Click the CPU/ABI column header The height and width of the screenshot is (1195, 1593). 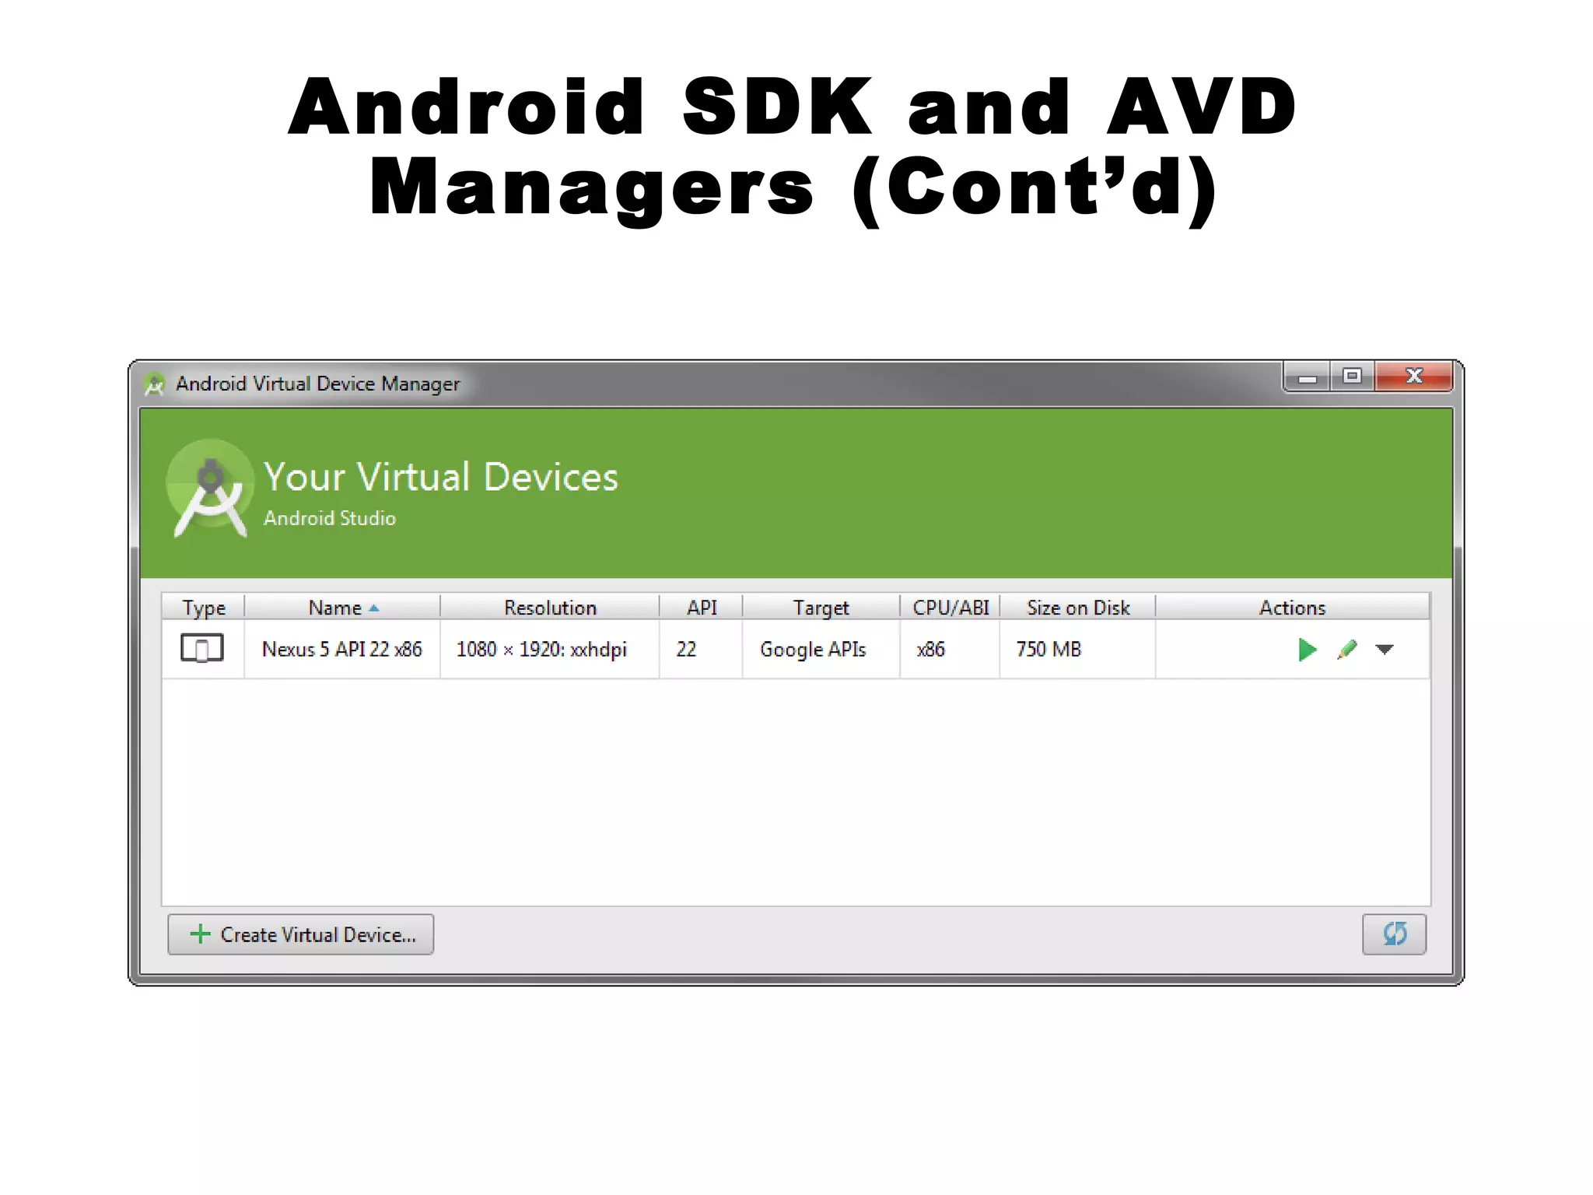click(951, 608)
